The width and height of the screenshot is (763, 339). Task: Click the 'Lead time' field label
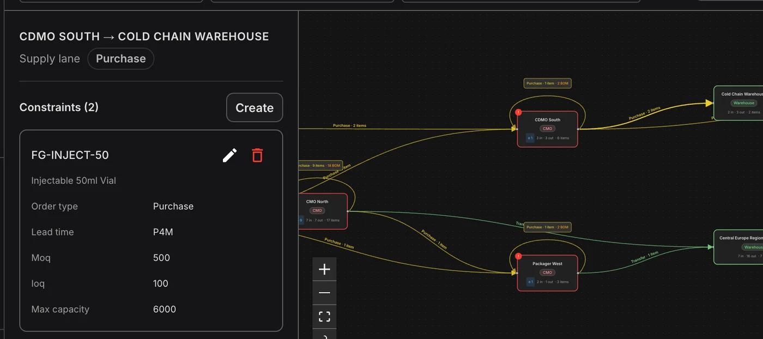(52, 232)
